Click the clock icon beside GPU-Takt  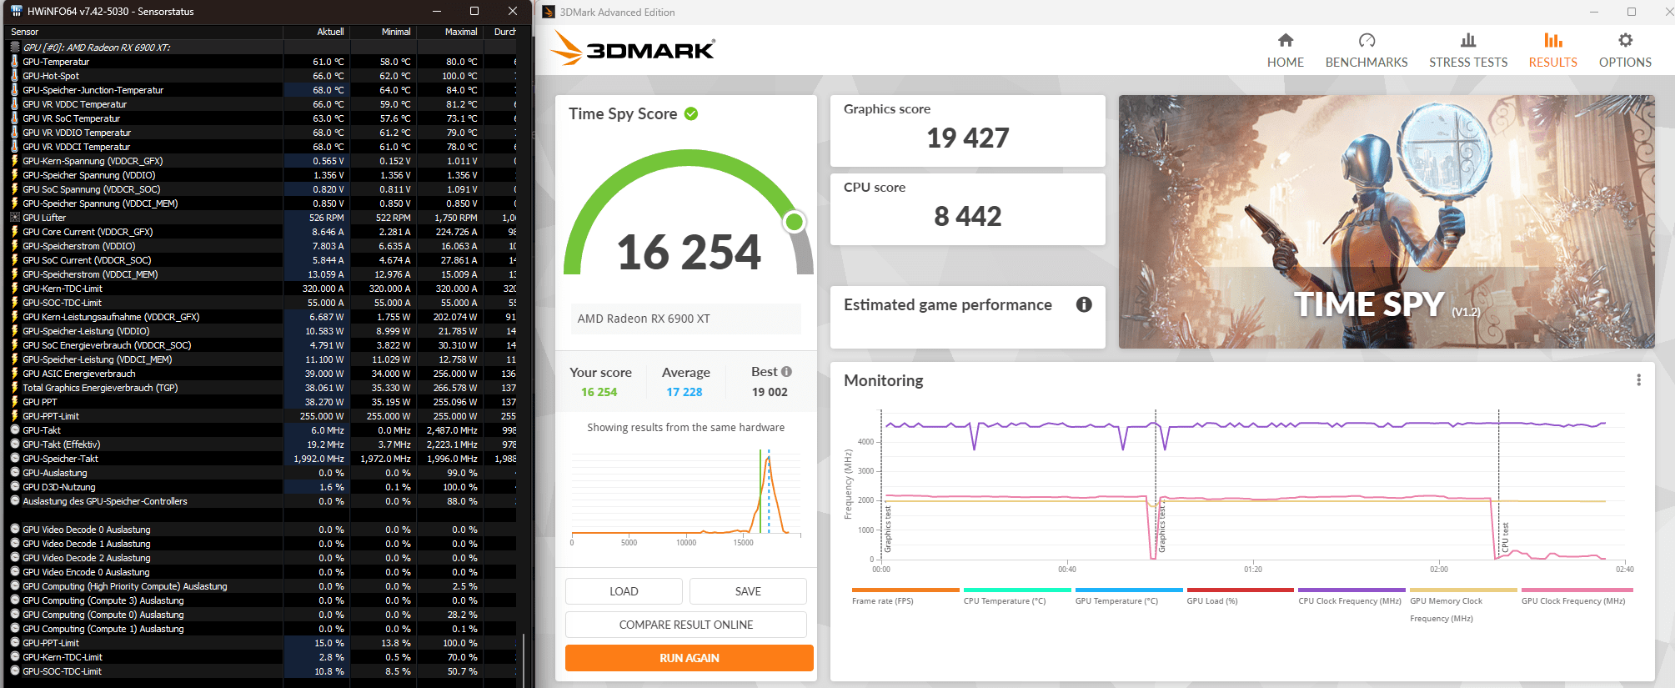(14, 430)
